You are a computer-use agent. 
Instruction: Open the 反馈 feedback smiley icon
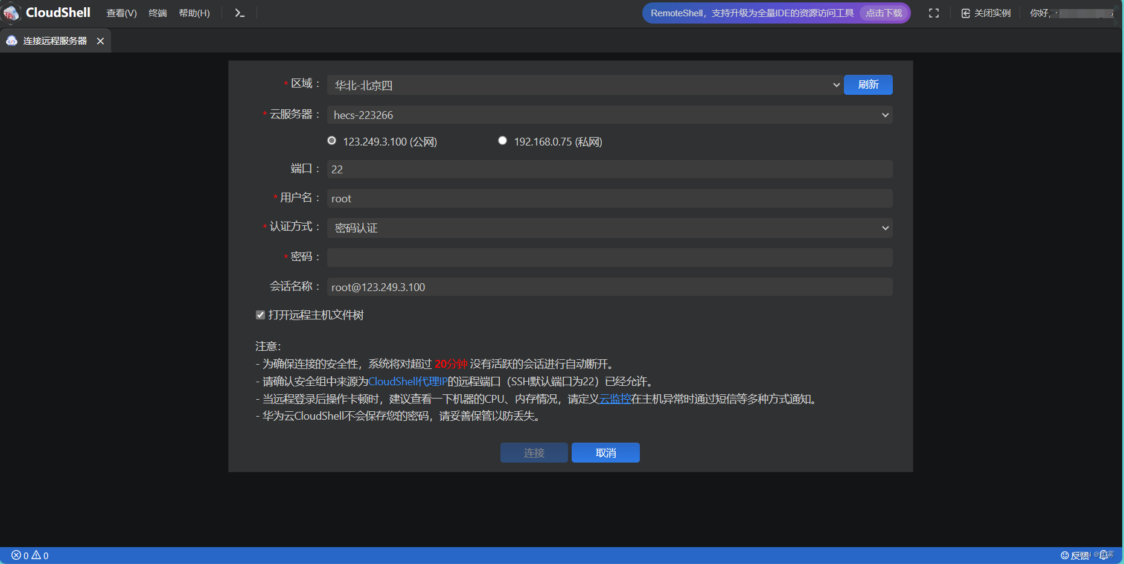[x=1065, y=556]
